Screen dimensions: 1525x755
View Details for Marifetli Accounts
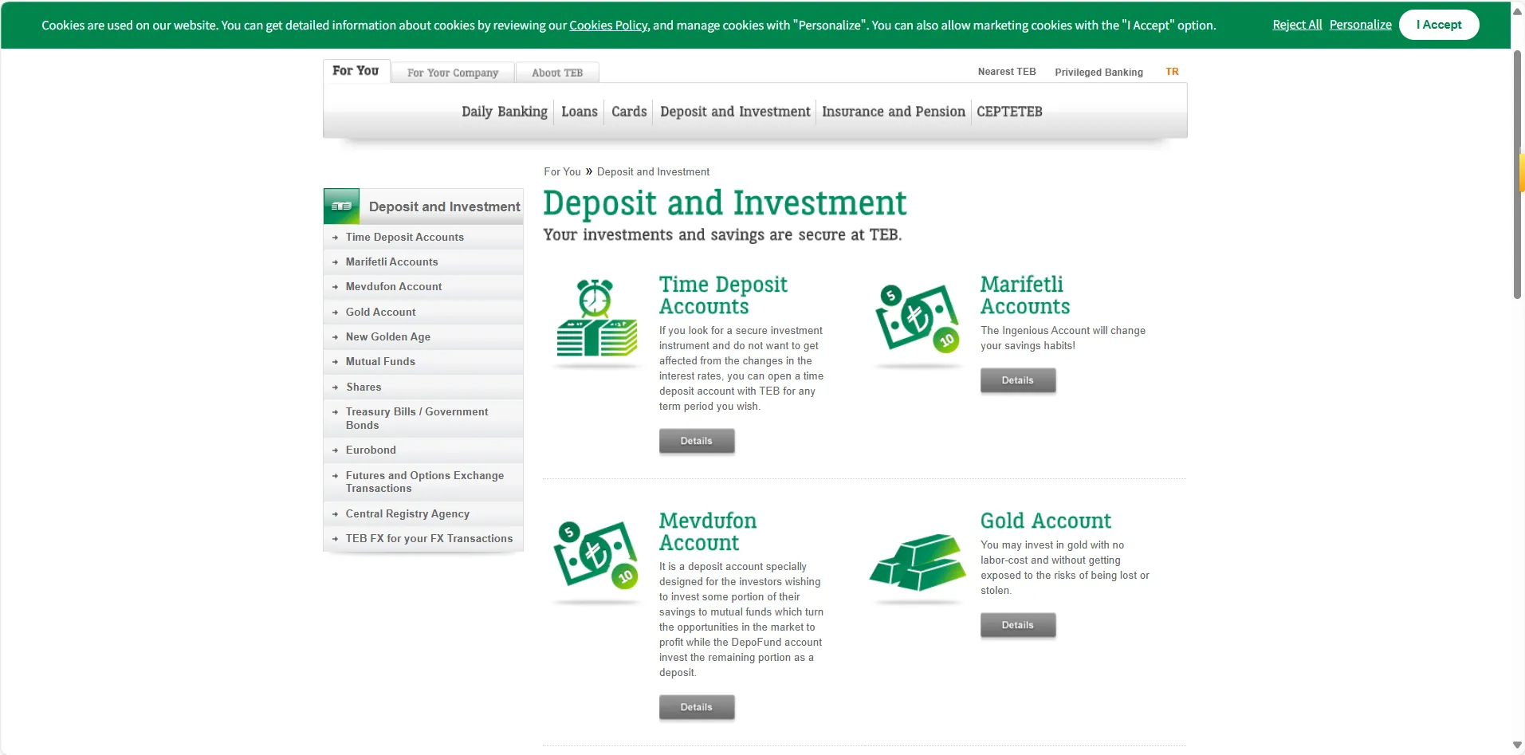tap(1017, 380)
